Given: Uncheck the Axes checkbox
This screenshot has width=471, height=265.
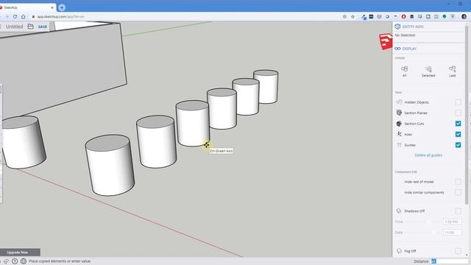Looking at the screenshot, I should point(458,134).
